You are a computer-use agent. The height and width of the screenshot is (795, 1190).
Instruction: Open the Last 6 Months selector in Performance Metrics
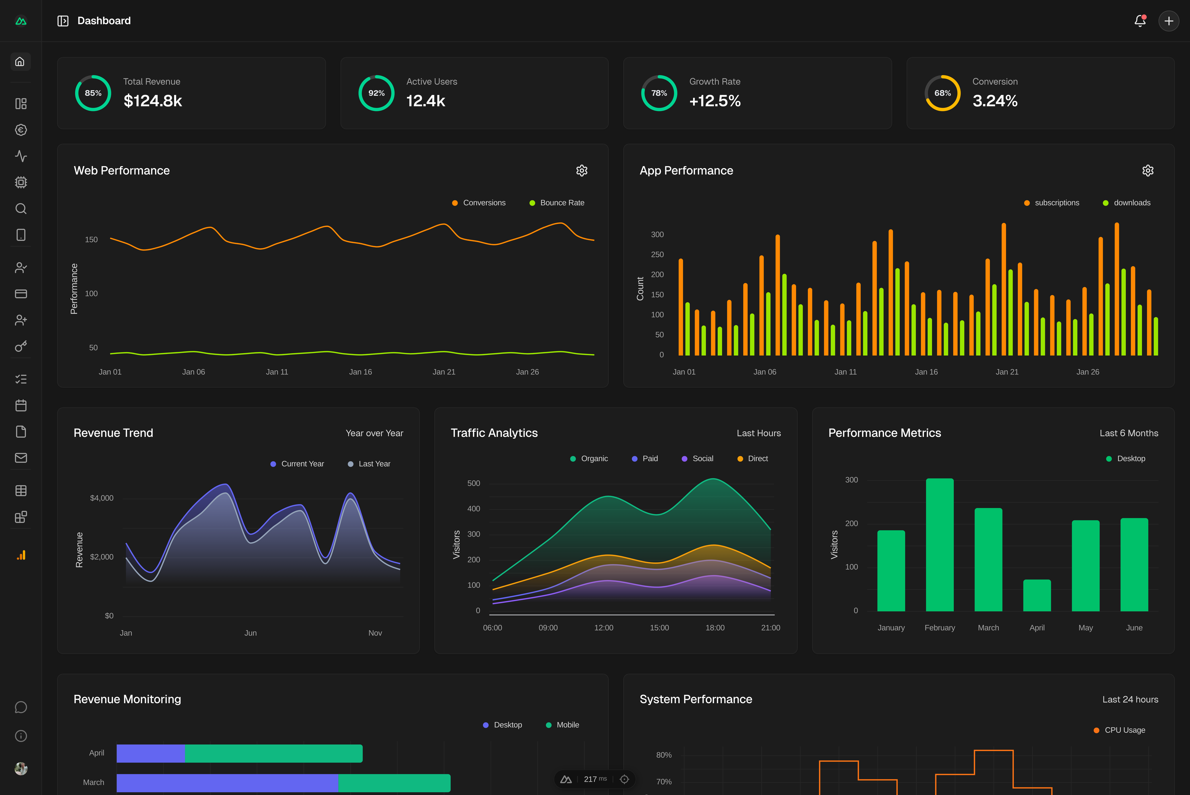[1128, 433]
